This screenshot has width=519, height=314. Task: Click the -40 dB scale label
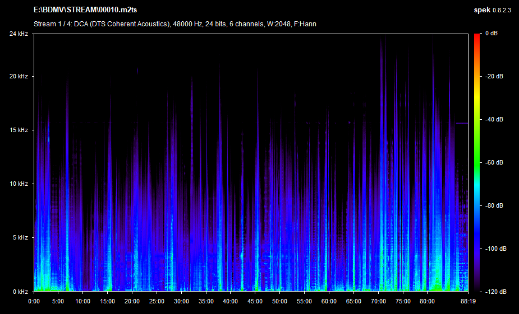[495, 119]
